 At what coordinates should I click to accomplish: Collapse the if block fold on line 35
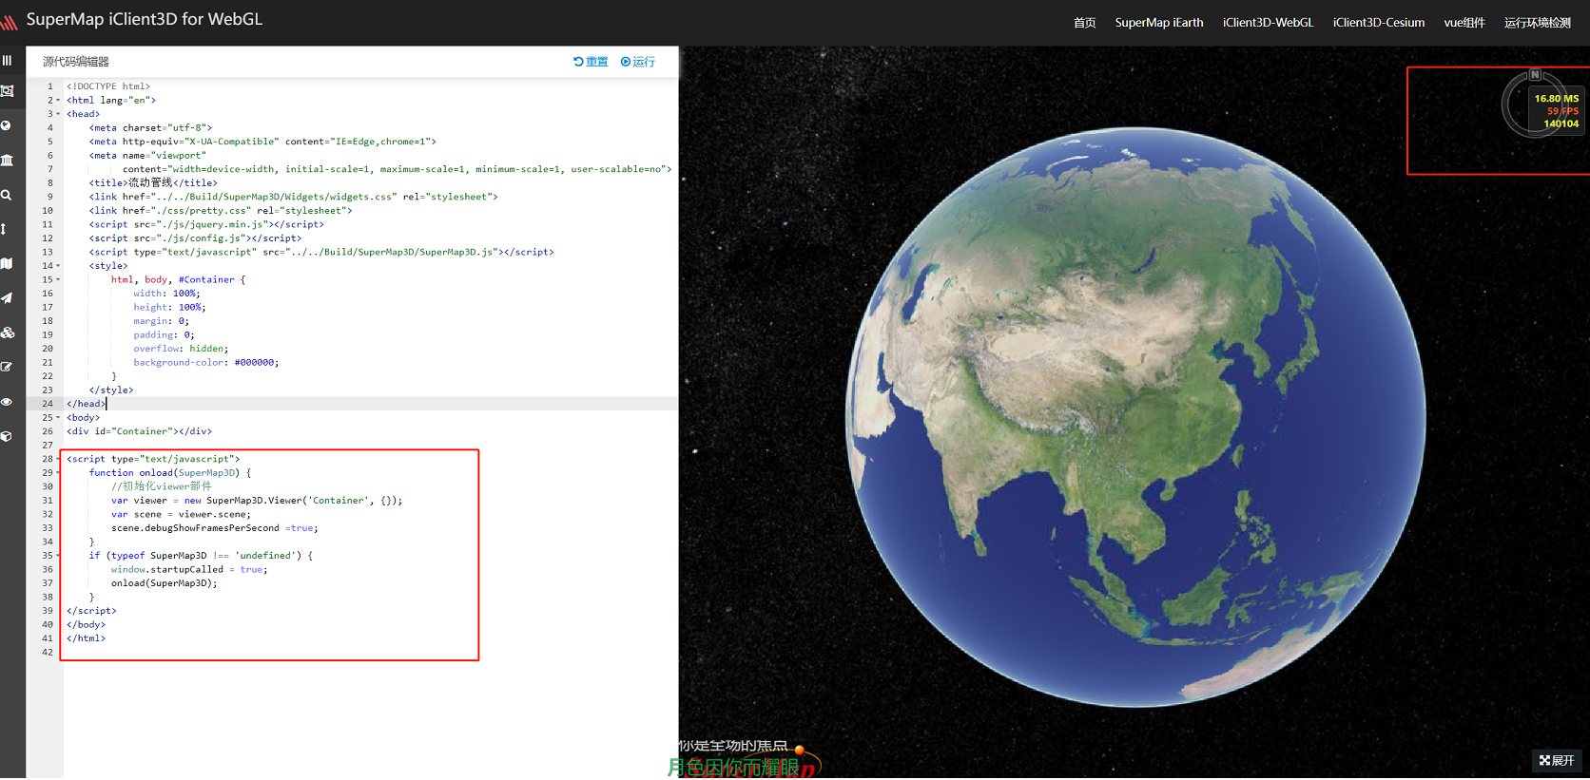click(x=58, y=556)
